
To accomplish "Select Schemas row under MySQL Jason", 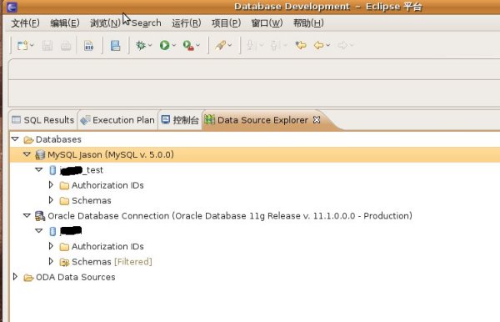I will 255,200.
